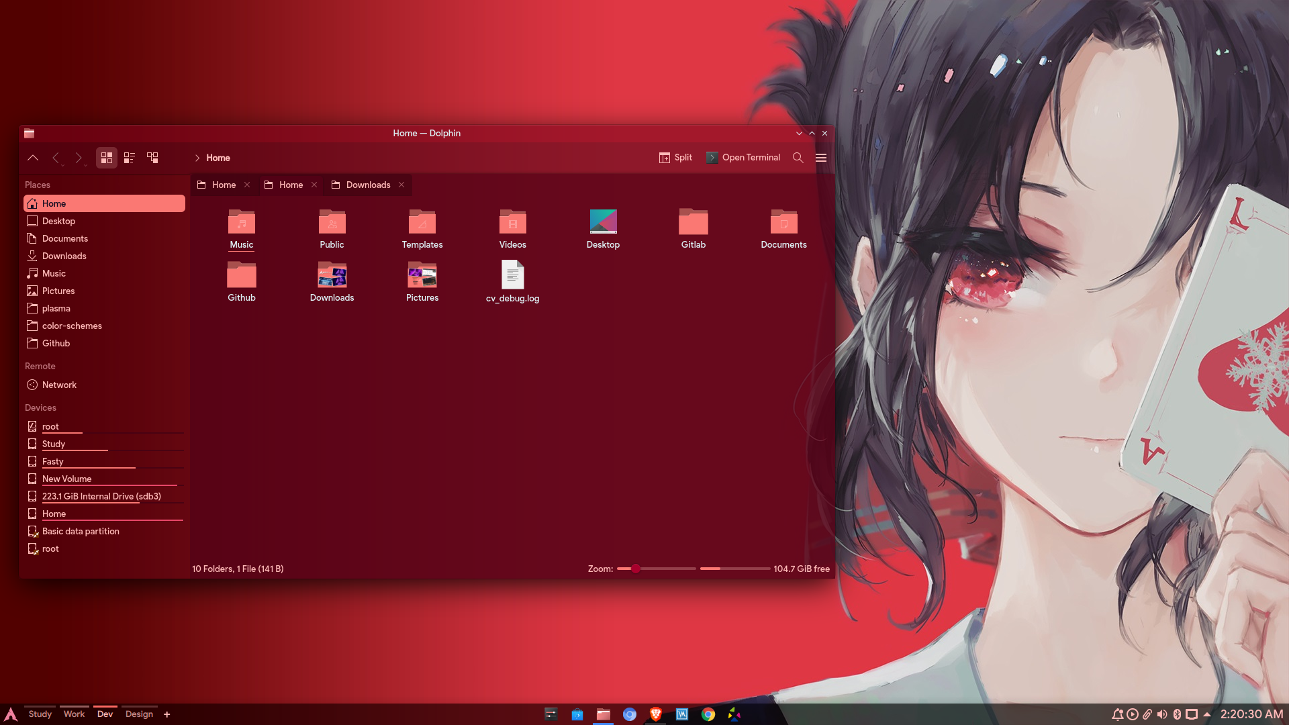The width and height of the screenshot is (1289, 725).
Task: Select the Gitlab folder icon
Action: coord(694,222)
